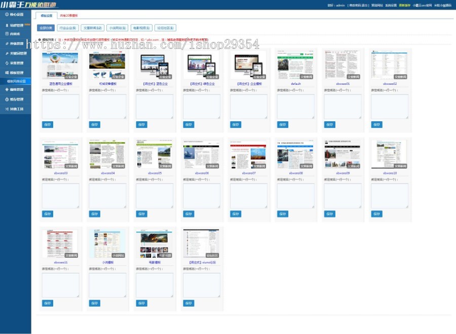Filter templates by 行业企业(5) category
The width and height of the screenshot is (456, 334).
67,28
